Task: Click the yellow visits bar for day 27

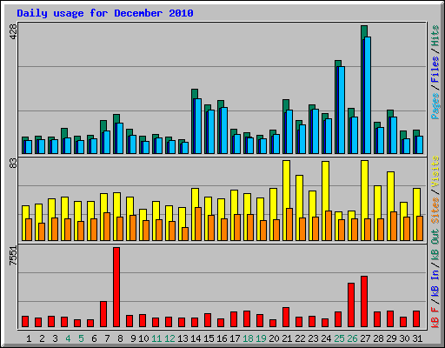Action: [364, 189]
